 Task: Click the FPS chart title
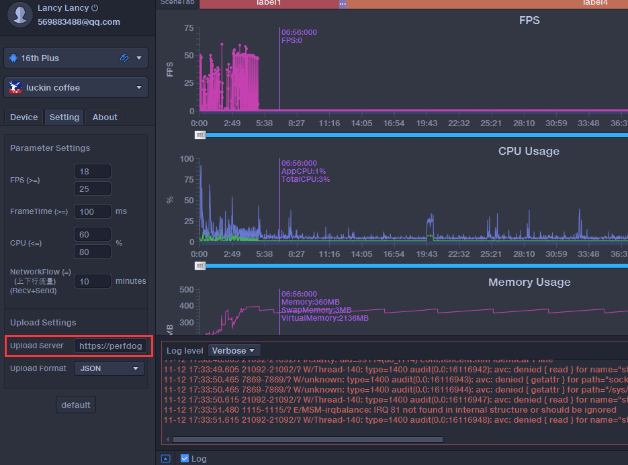coord(529,20)
